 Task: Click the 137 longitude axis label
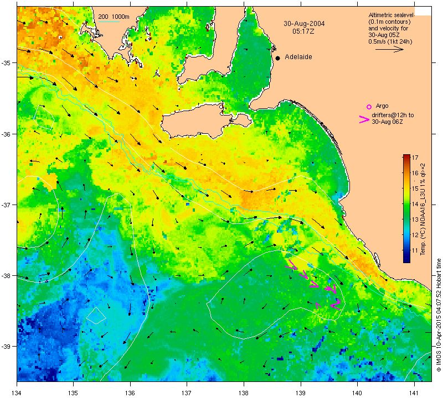coord(187,392)
